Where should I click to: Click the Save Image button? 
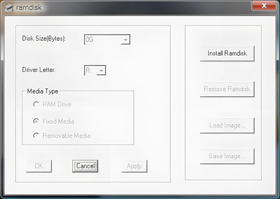pos(227,156)
